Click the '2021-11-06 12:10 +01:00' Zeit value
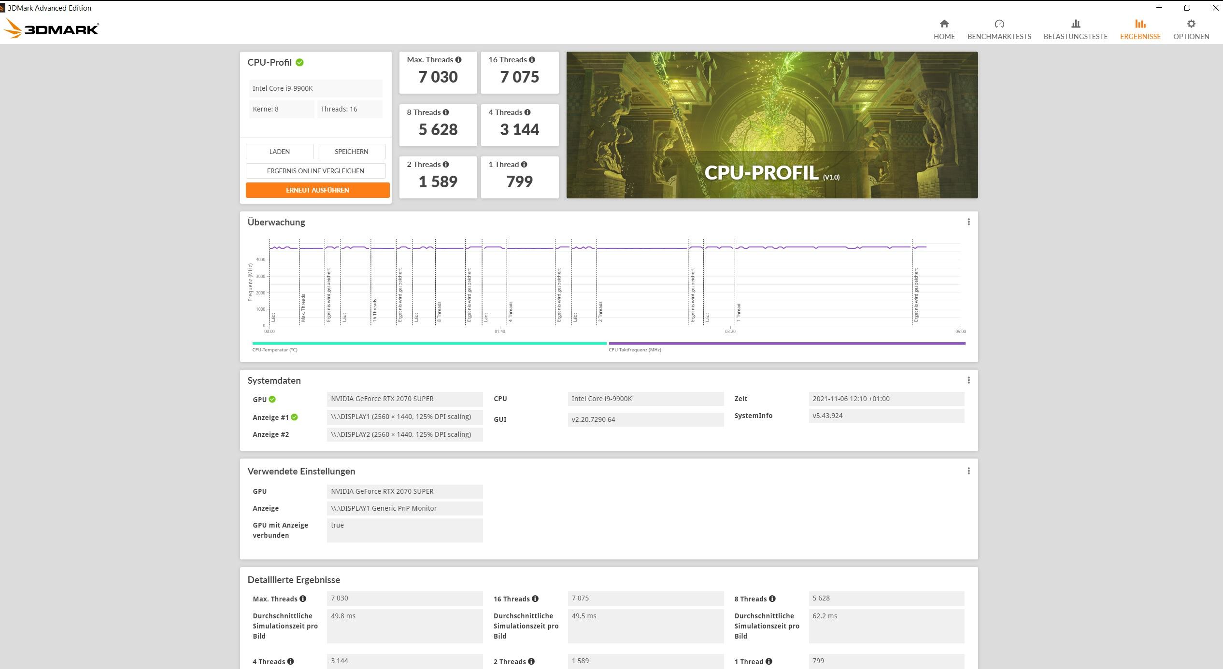Screen dimensions: 1223x669 click(886, 399)
